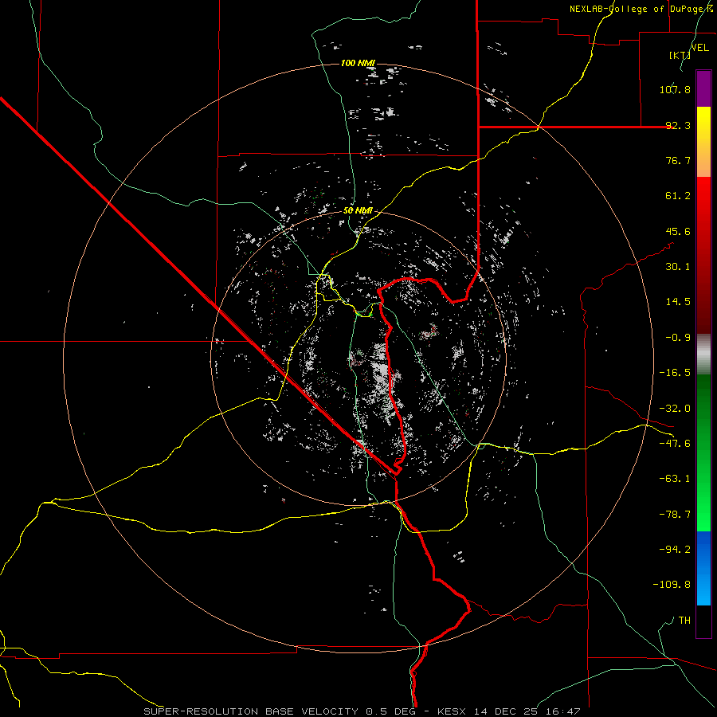Screen dimensions: 717x717
Task: Click the -16.5 velocity scale value
Action: click(675, 373)
